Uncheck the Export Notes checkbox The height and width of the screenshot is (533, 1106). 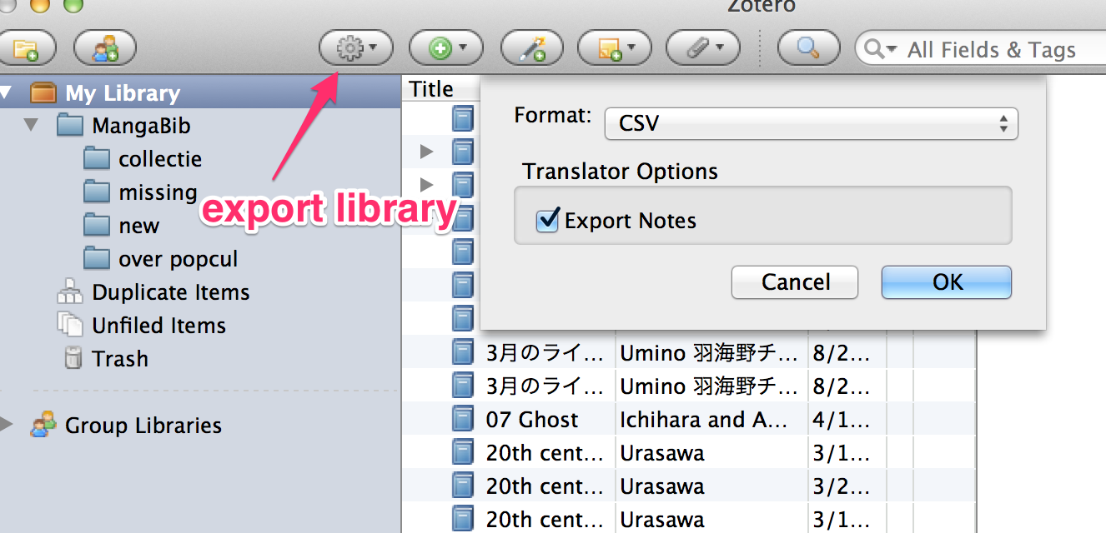(x=547, y=221)
